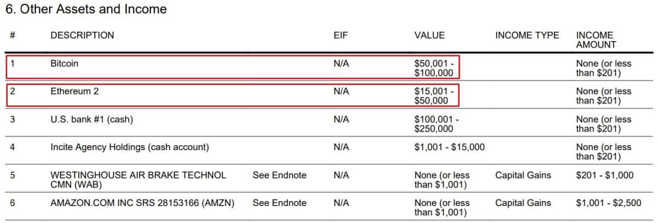658x223 pixels.
Task: Click the INCOME AMOUNT column header
Action: tap(596, 40)
